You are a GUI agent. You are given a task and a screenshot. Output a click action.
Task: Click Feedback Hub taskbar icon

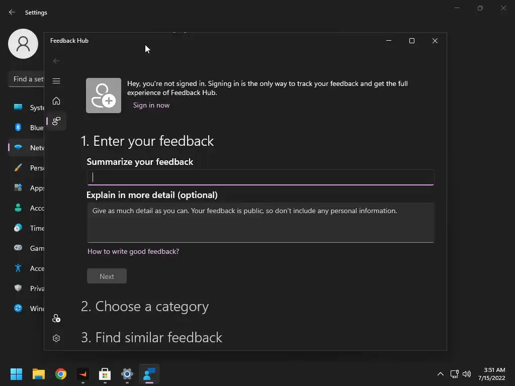(149, 374)
